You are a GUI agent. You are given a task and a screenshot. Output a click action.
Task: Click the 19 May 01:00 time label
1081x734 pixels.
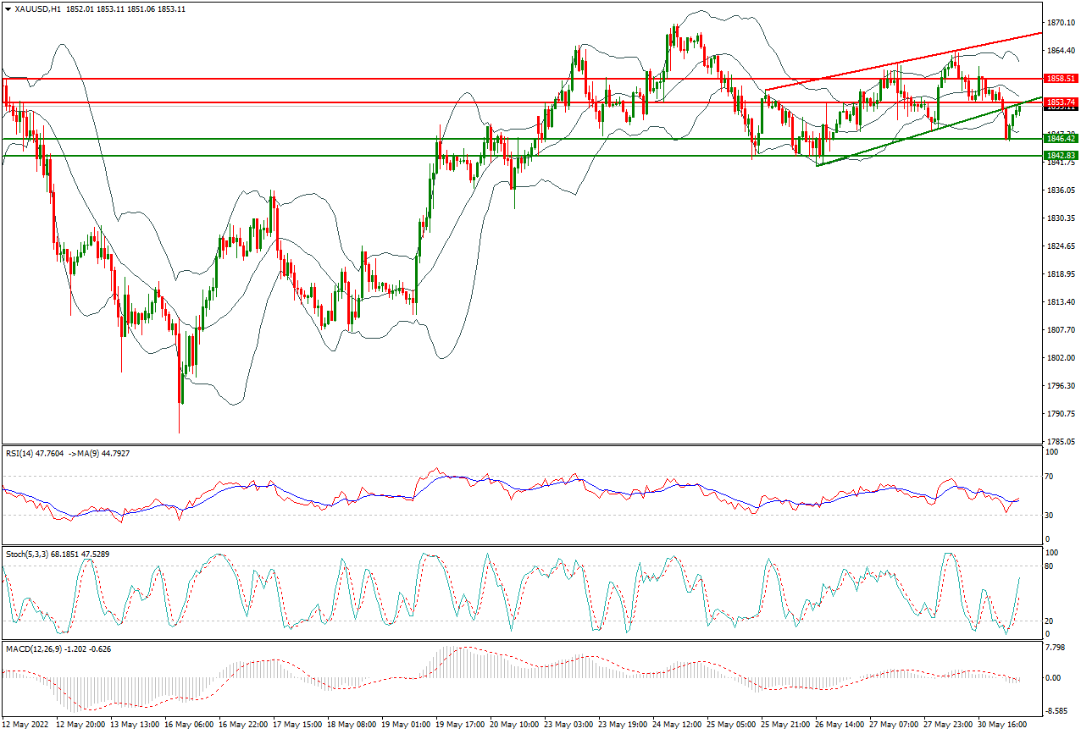(407, 726)
